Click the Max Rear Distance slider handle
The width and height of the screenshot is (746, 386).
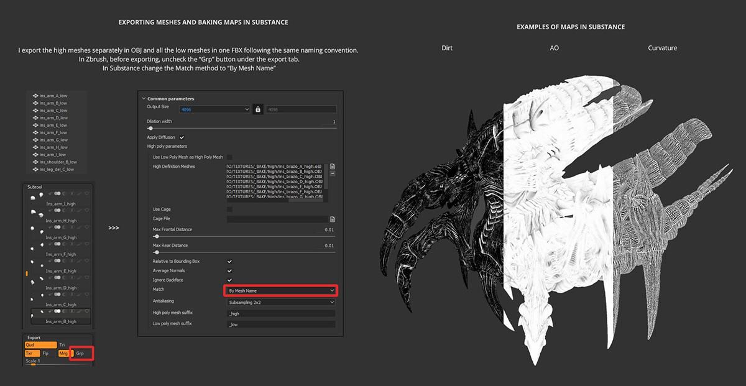pyautogui.click(x=155, y=252)
